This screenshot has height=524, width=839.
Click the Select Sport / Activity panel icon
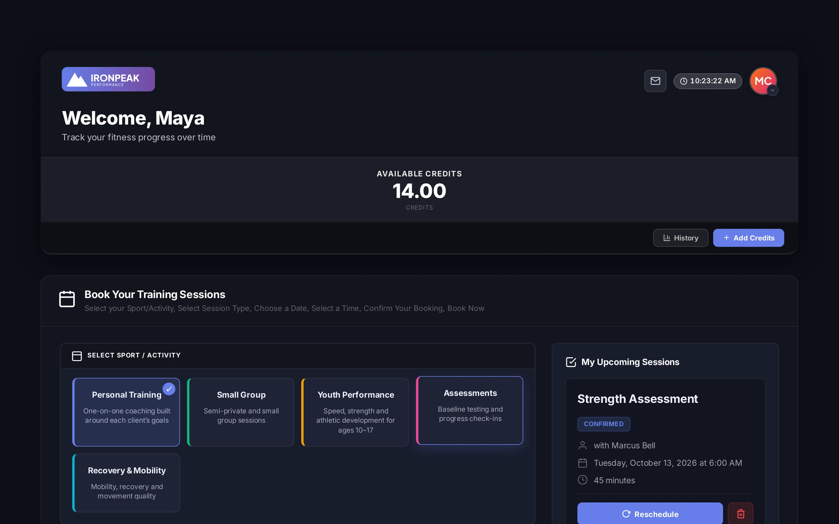click(77, 356)
